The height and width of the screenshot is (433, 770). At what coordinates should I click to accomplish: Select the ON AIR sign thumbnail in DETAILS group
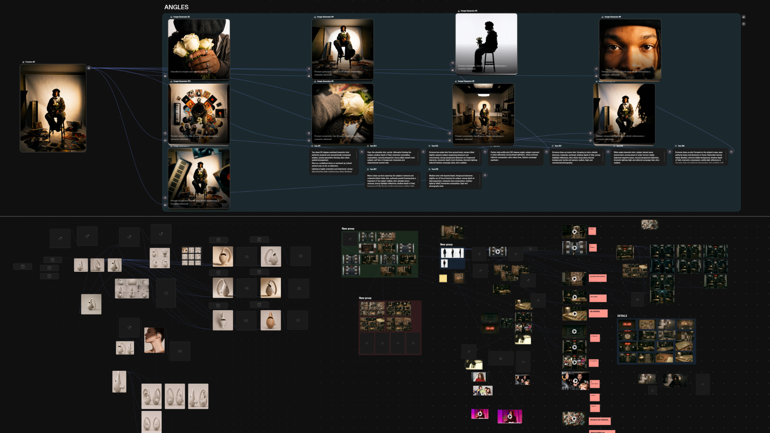point(627,324)
